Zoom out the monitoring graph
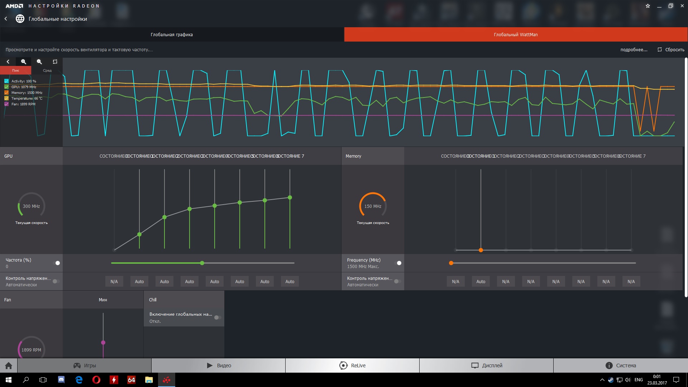Screen dimensions: 688x387 click(39, 62)
